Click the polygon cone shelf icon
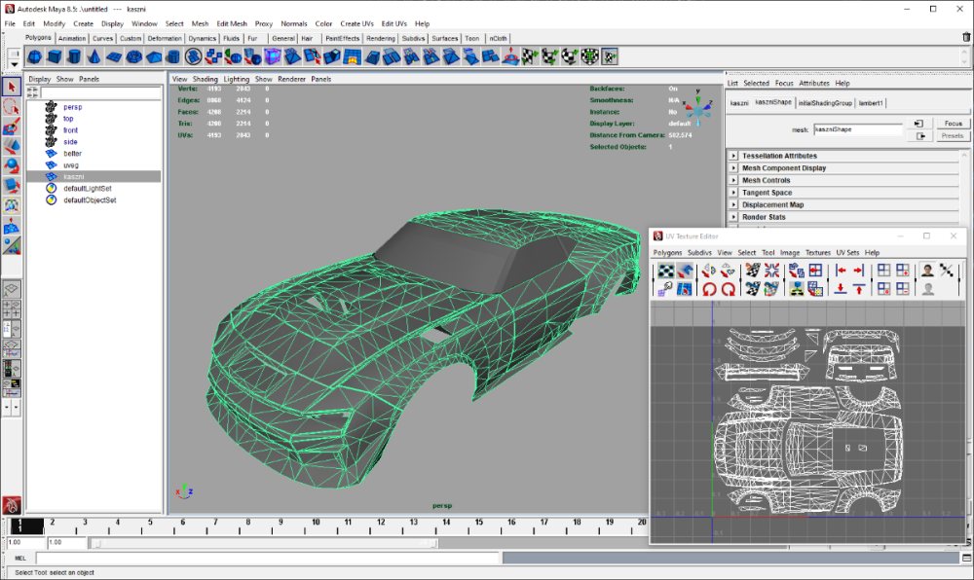 tap(95, 56)
